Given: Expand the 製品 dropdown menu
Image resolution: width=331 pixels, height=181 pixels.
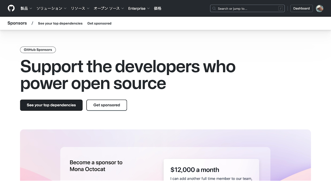Looking at the screenshot, I should pos(26,9).
